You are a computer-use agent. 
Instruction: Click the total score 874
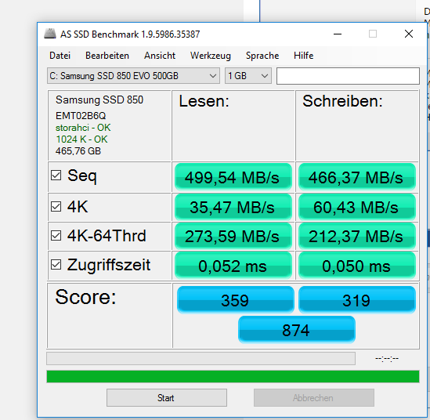[x=296, y=329]
